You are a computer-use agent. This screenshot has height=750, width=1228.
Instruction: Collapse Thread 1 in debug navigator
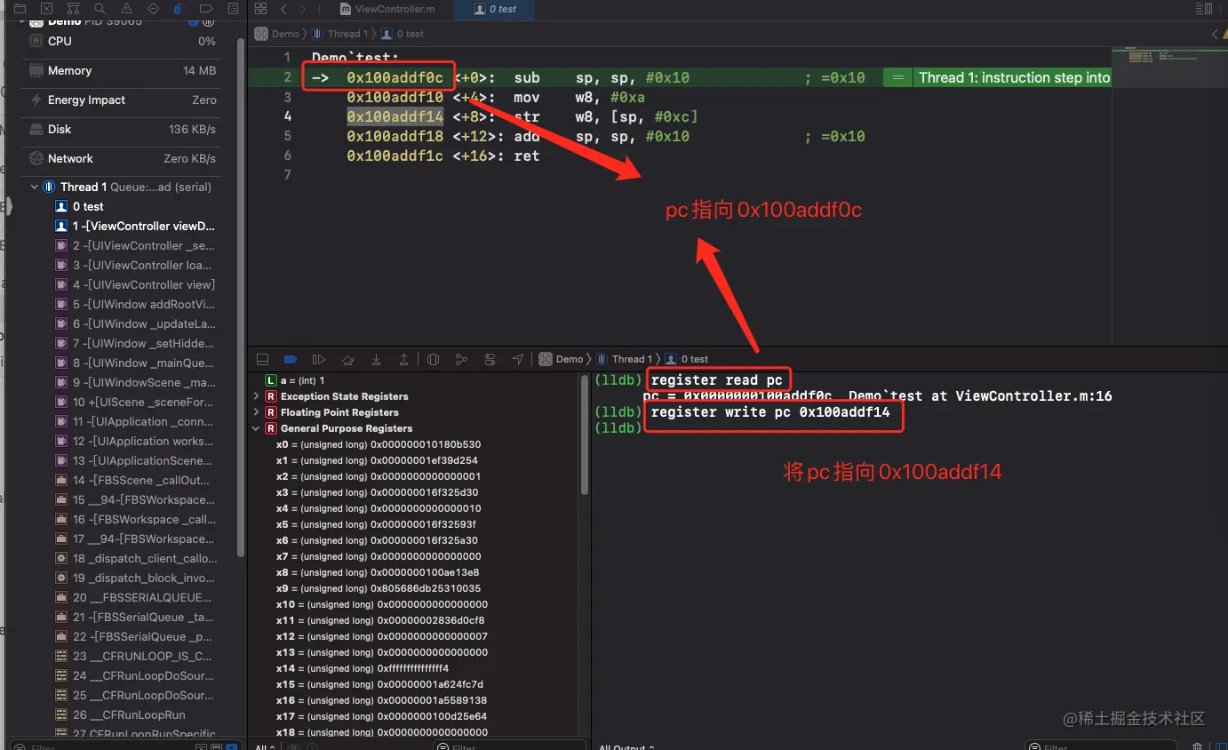[35, 187]
